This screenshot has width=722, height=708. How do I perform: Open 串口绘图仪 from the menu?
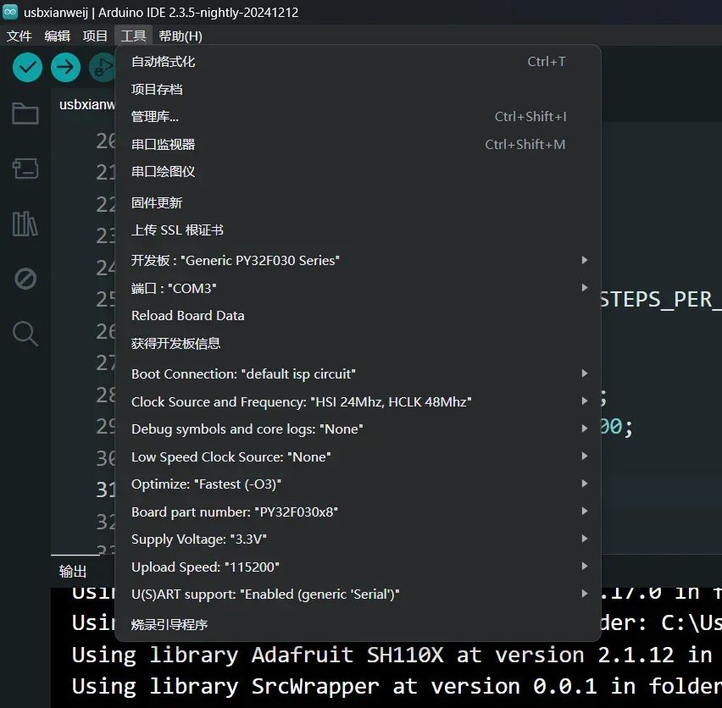click(x=358, y=172)
